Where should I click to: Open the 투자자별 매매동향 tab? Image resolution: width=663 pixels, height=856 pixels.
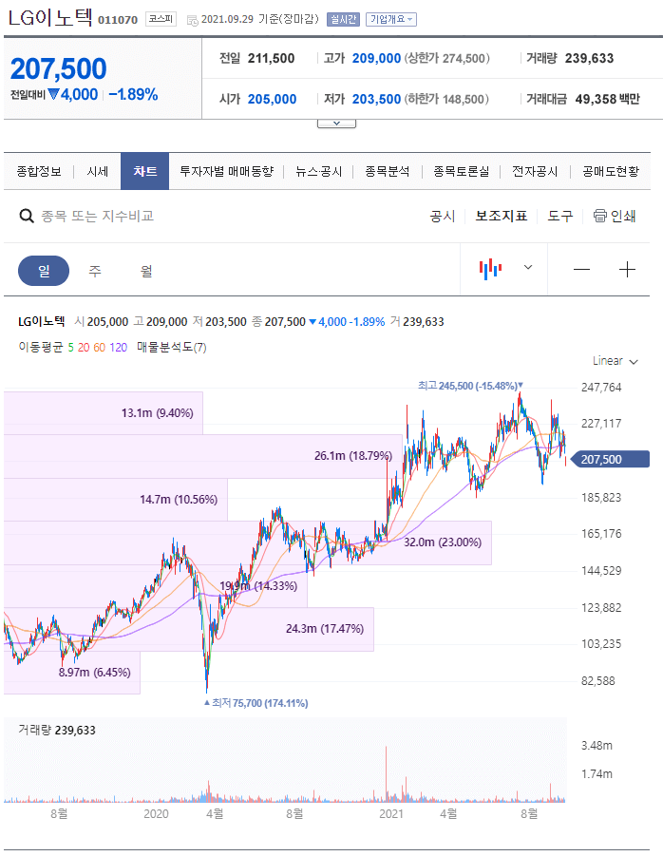point(226,171)
